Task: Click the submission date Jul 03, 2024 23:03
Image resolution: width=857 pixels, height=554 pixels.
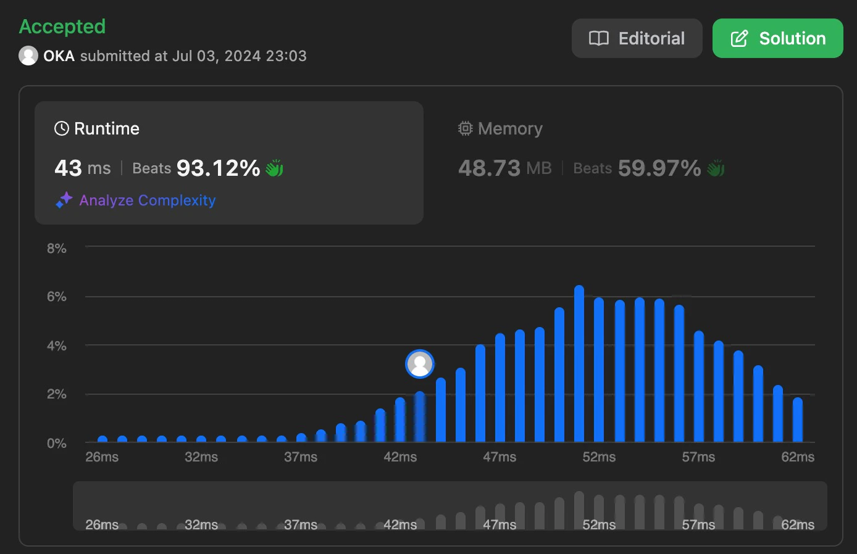Action: (240, 56)
